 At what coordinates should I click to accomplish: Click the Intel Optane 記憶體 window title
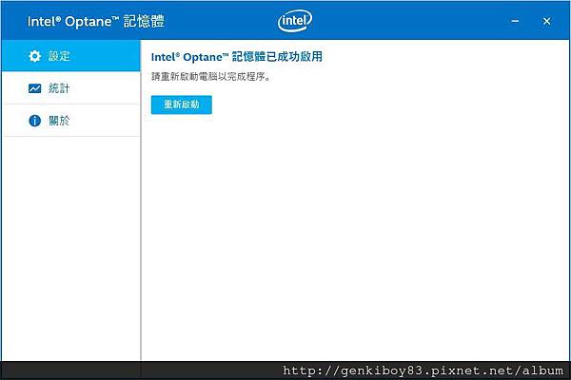[96, 21]
